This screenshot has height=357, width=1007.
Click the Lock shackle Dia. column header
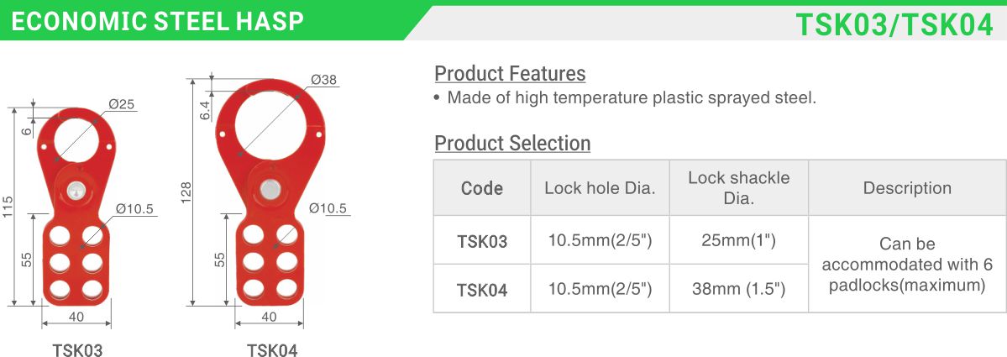[738, 188]
